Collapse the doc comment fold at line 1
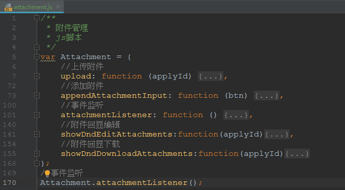 (x=37, y=18)
